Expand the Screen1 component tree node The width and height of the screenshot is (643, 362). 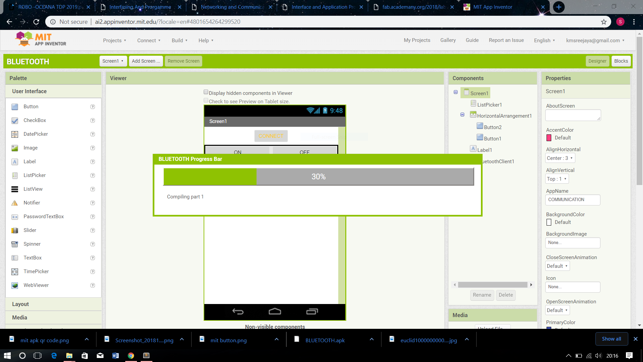[x=456, y=93]
